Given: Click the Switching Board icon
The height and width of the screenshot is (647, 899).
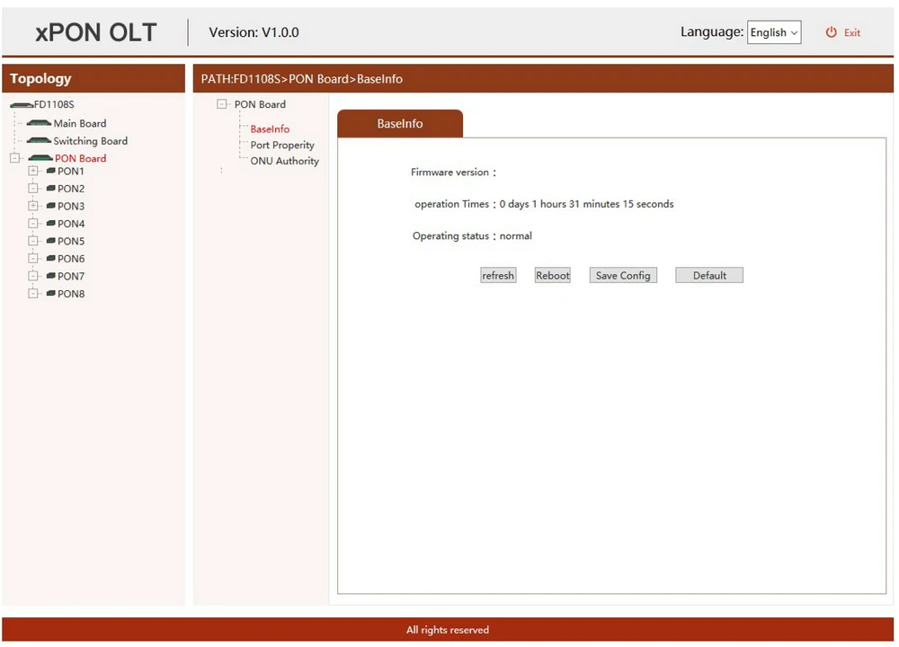Looking at the screenshot, I should pos(39,141).
